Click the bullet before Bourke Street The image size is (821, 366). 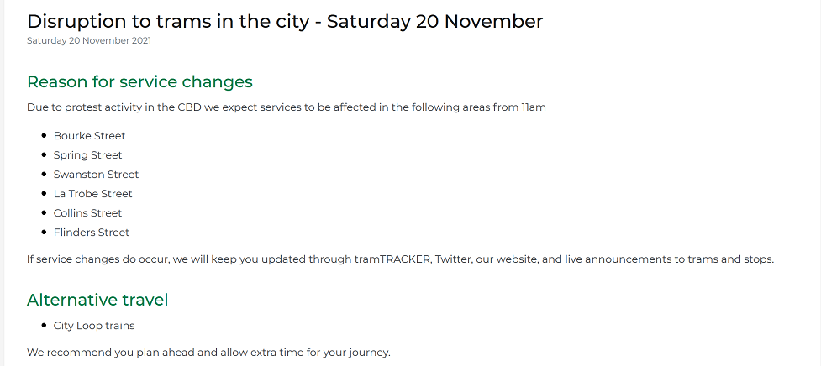click(44, 136)
